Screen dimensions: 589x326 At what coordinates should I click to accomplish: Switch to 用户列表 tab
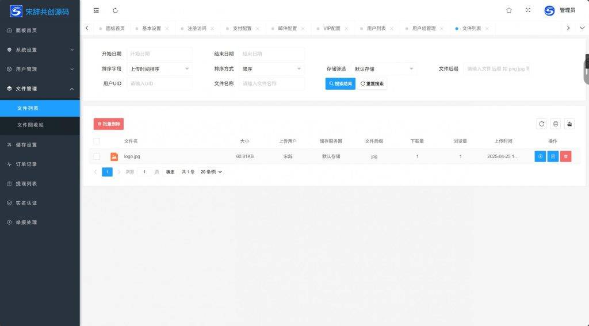tap(376, 29)
